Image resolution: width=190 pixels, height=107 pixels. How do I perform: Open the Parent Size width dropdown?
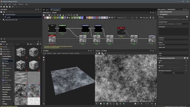[x=126, y=18]
